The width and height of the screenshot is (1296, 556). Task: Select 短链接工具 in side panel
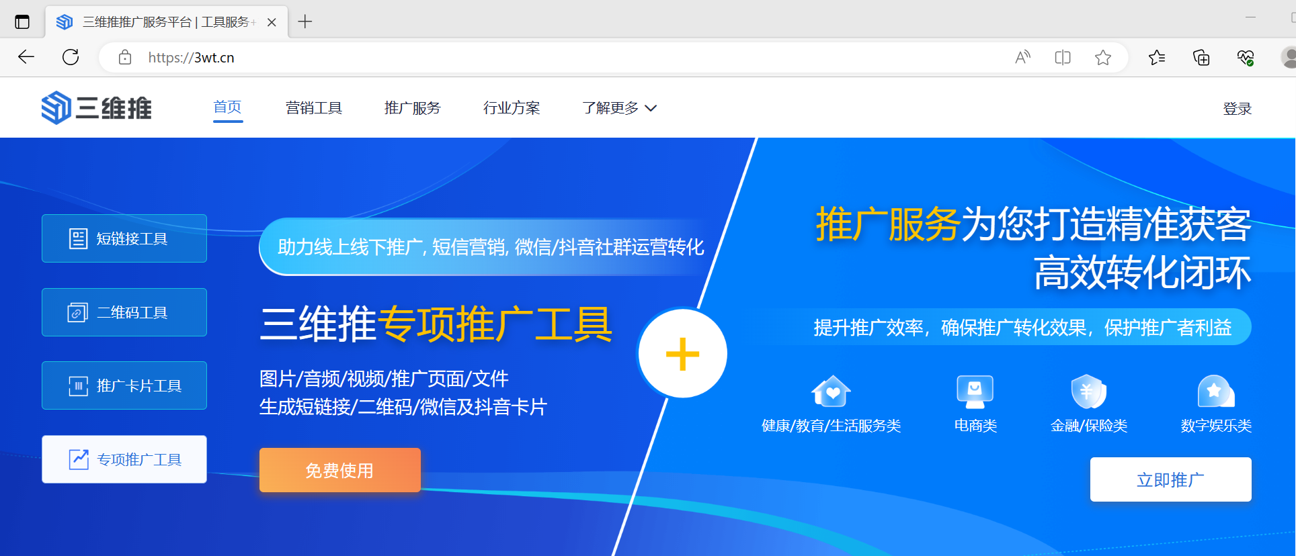coord(124,238)
